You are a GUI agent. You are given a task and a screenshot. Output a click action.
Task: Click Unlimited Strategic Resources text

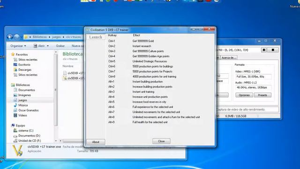point(150,61)
